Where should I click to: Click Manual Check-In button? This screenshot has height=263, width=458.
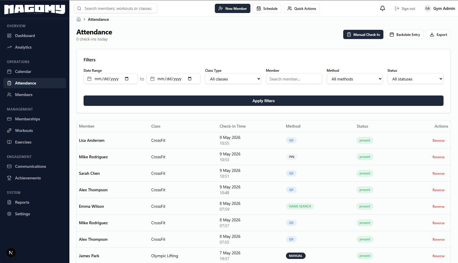[363, 34]
